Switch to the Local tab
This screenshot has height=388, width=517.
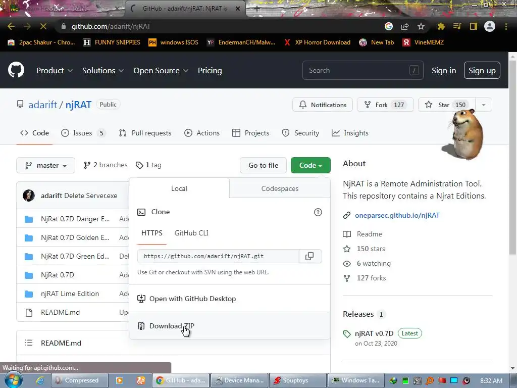click(x=179, y=188)
